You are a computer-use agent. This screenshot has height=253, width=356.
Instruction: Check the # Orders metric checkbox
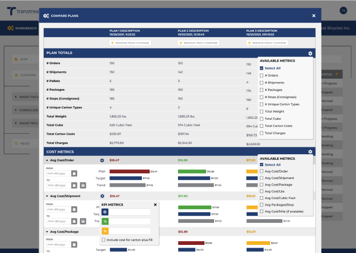click(262, 76)
